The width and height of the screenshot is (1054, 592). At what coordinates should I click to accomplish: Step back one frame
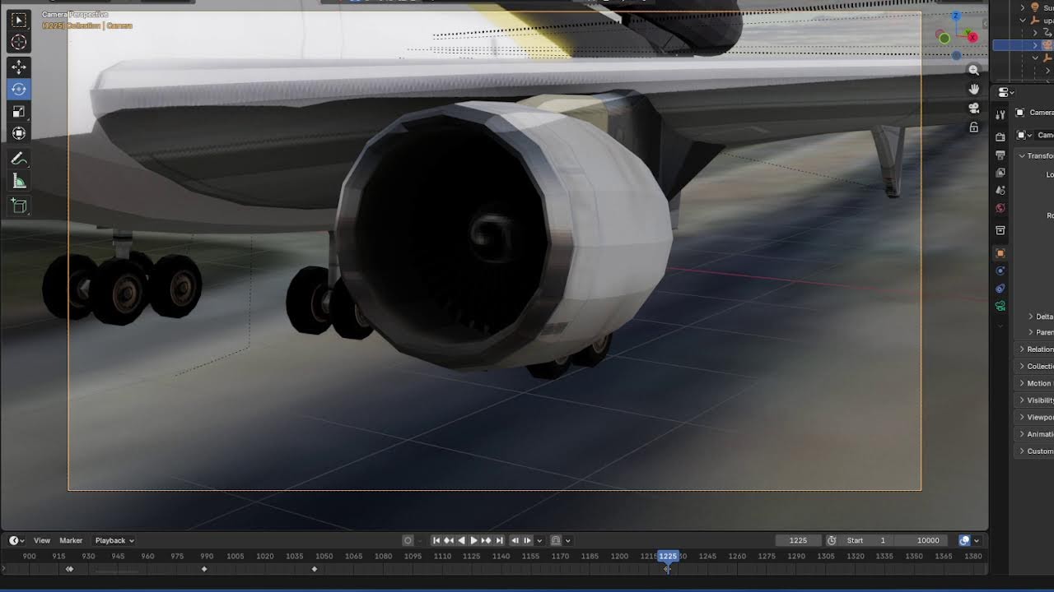click(x=515, y=540)
